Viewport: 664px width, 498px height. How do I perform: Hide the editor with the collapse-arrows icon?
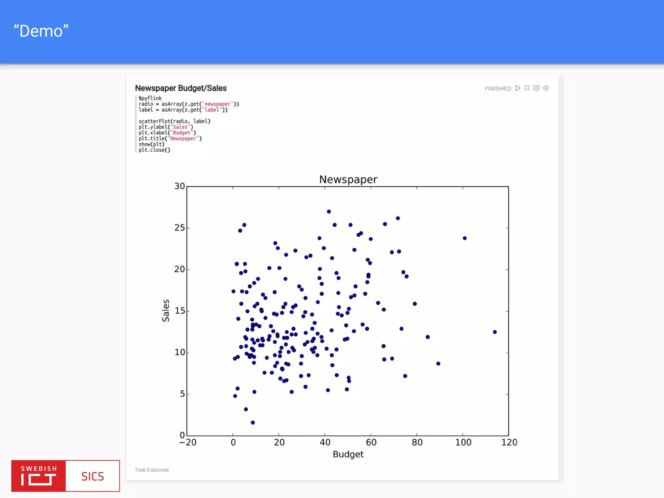click(x=527, y=88)
